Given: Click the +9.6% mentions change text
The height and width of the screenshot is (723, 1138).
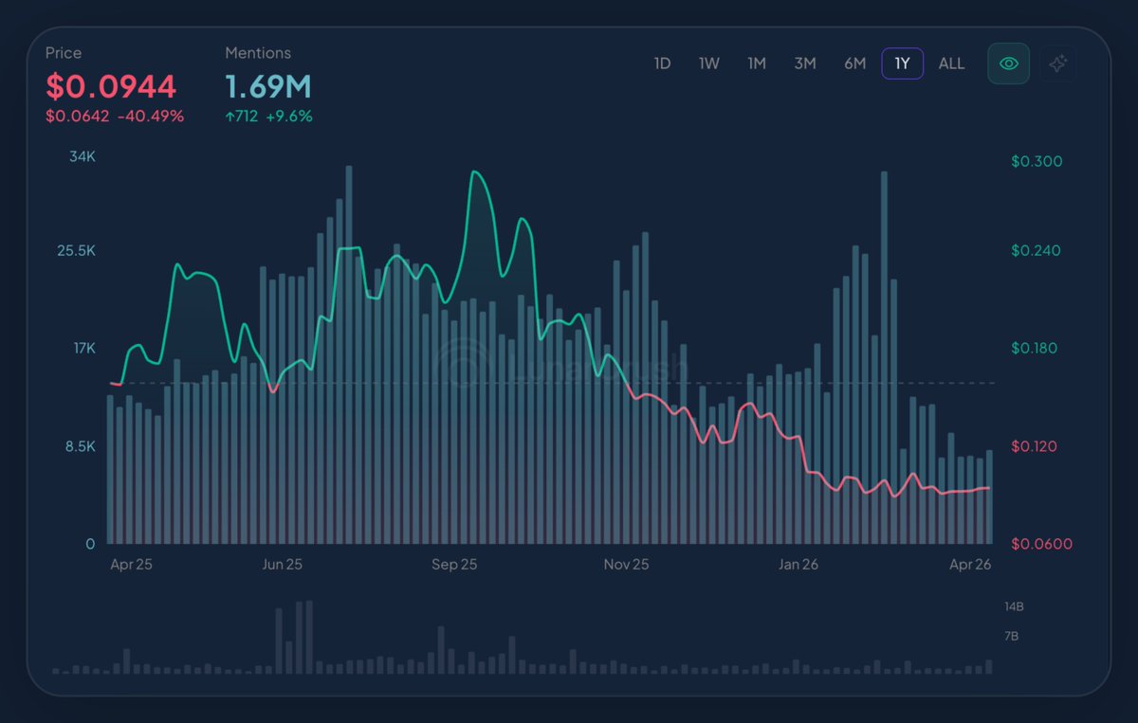Looking at the screenshot, I should 289,117.
